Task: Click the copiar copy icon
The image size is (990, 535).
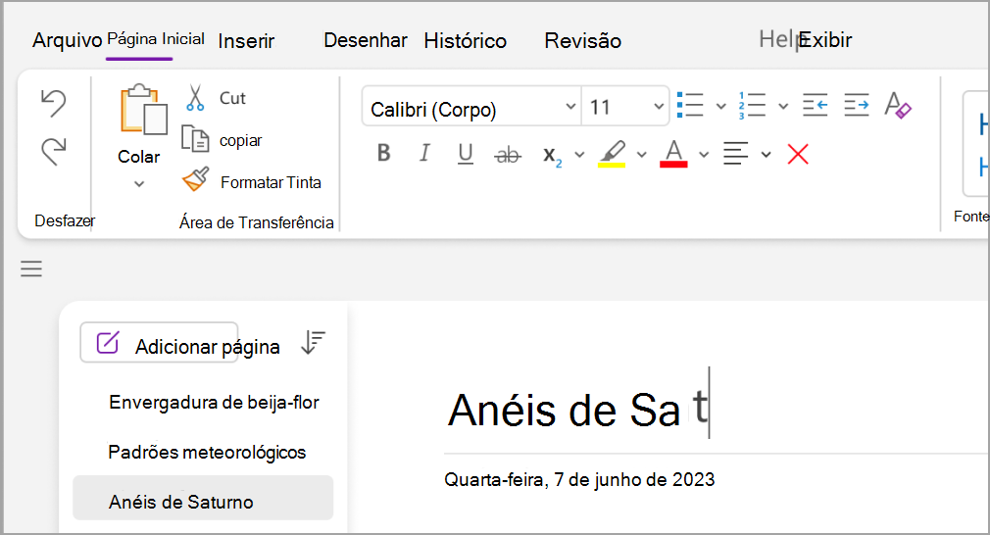Action: click(195, 139)
